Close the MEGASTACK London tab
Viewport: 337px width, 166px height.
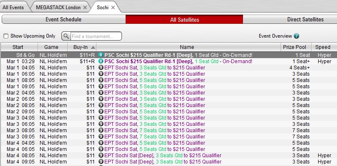85,8
